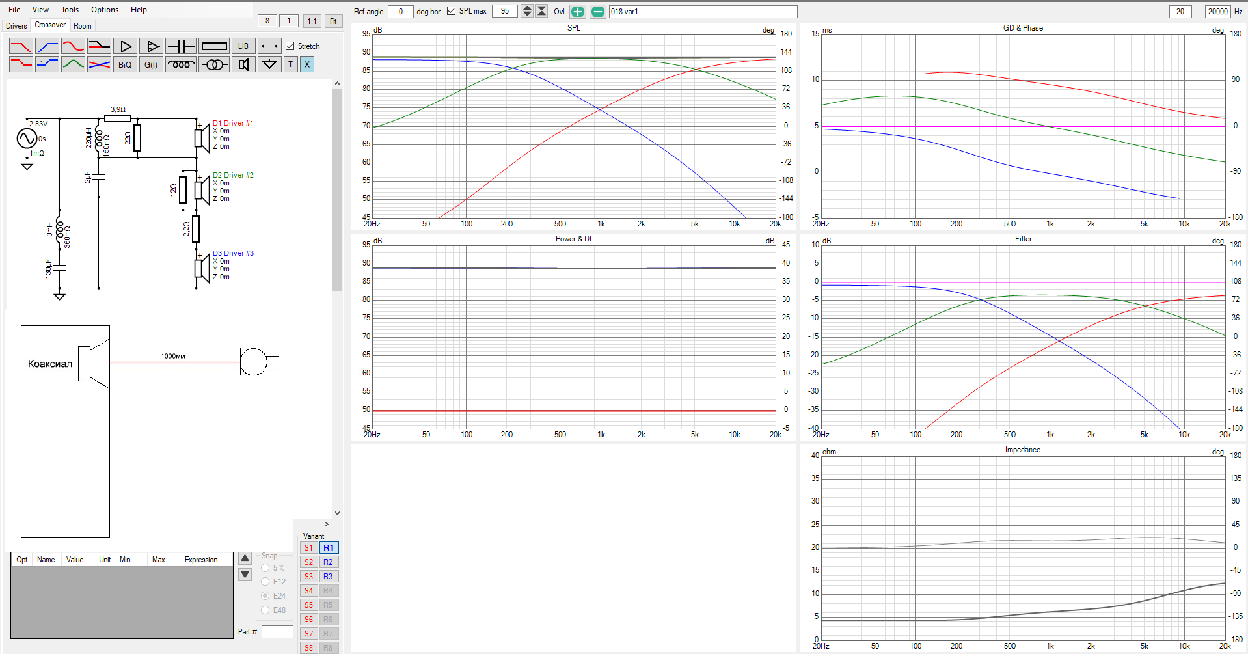The image size is (1248, 654).
Task: Add a buffer amplifier block
Action: [125, 46]
